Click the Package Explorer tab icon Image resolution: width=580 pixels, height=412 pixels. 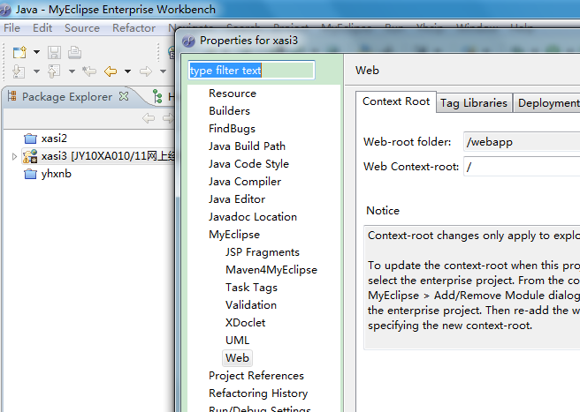pyautogui.click(x=12, y=96)
